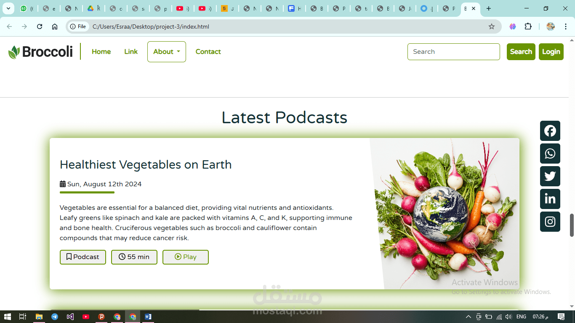The image size is (575, 323).
Task: Open Chrome extensions puzzle icon
Action: [x=528, y=26]
